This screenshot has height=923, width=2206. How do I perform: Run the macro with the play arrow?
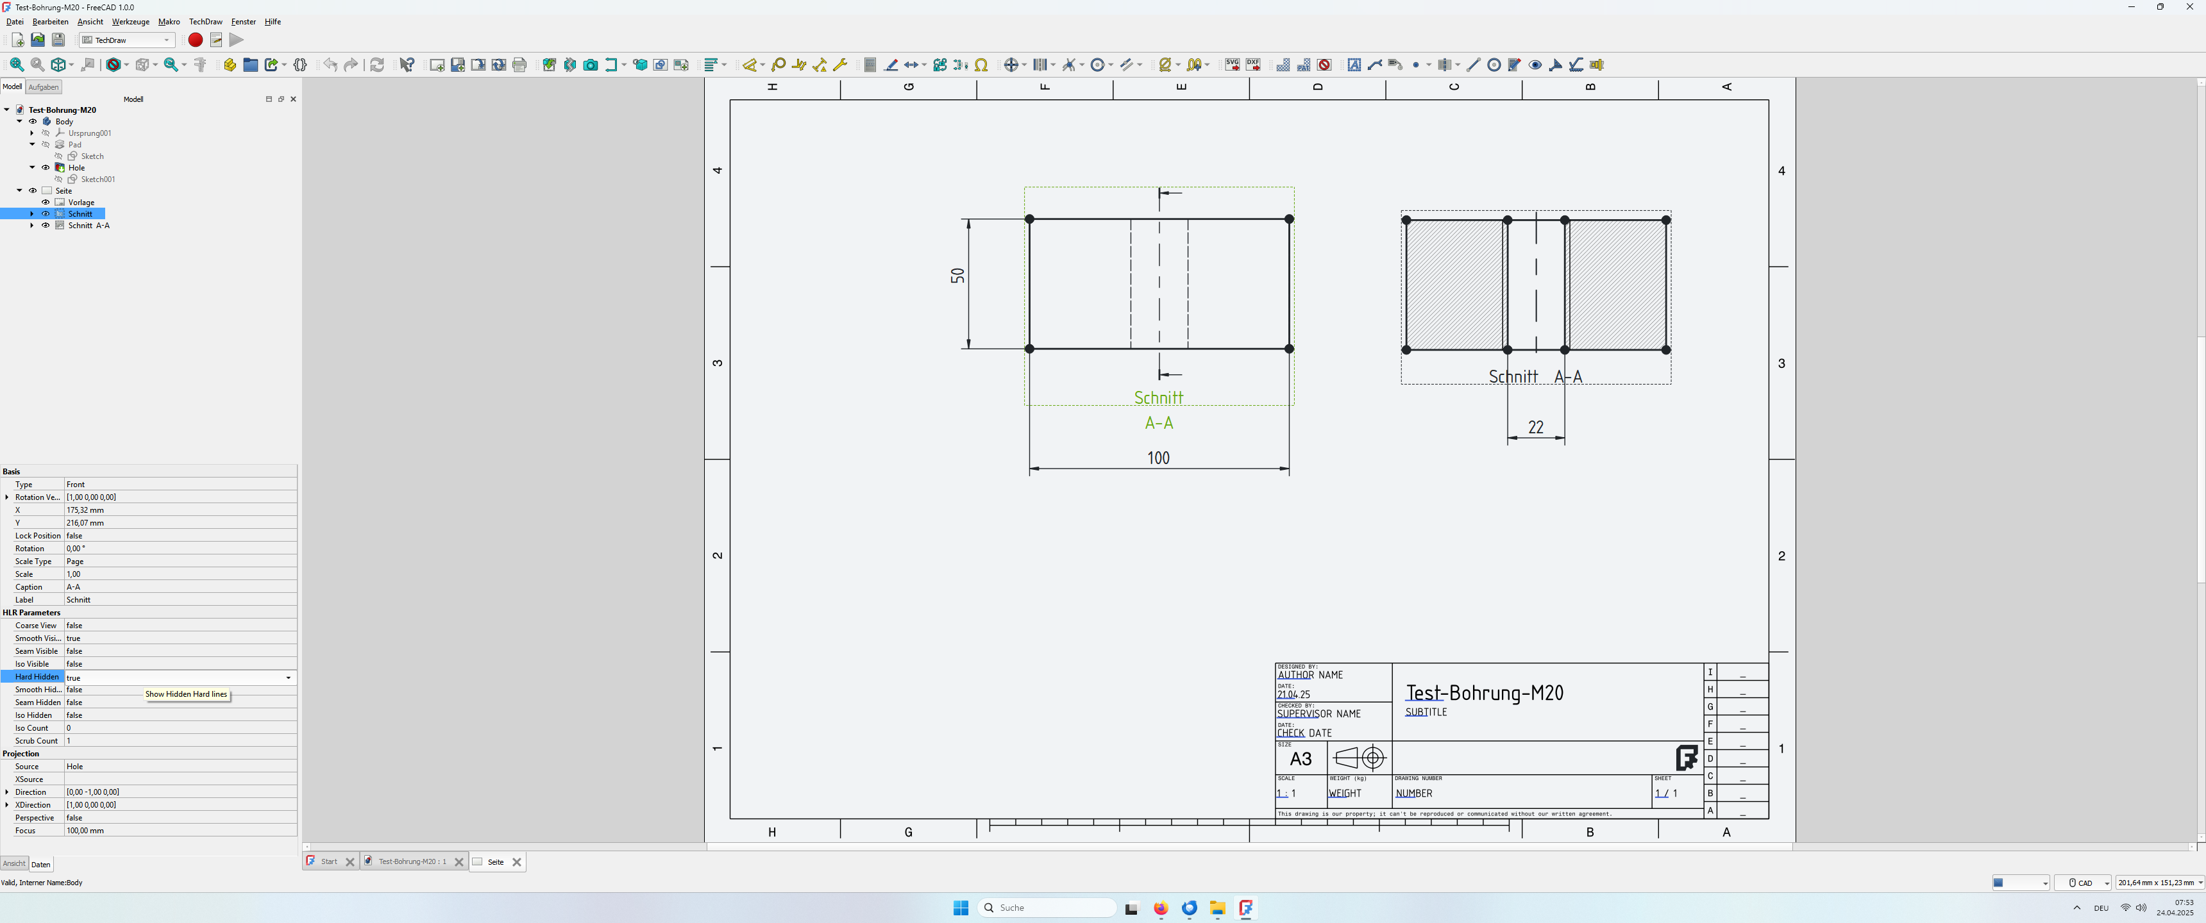click(x=237, y=40)
